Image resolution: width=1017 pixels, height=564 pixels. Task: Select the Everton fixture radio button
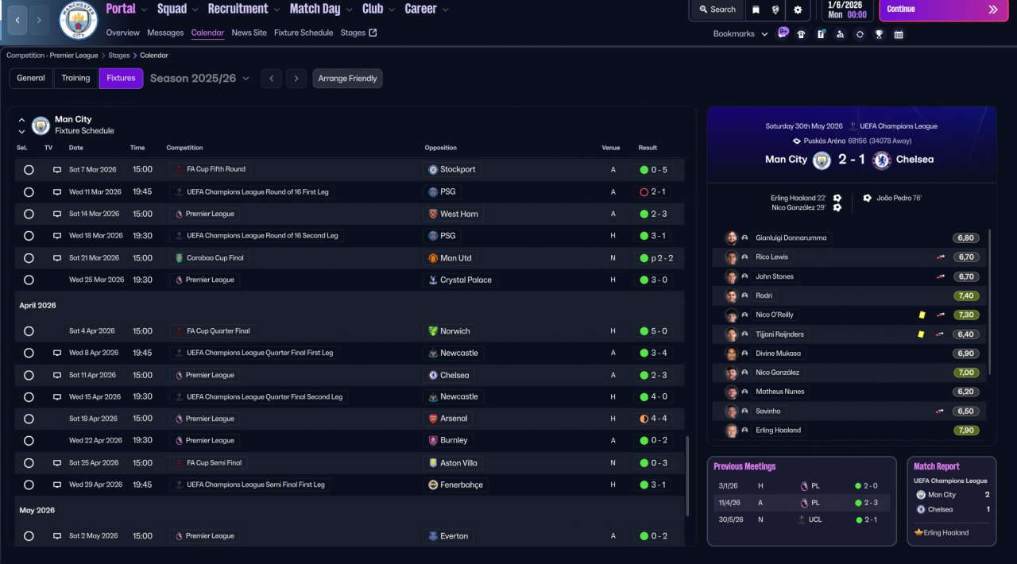point(29,536)
